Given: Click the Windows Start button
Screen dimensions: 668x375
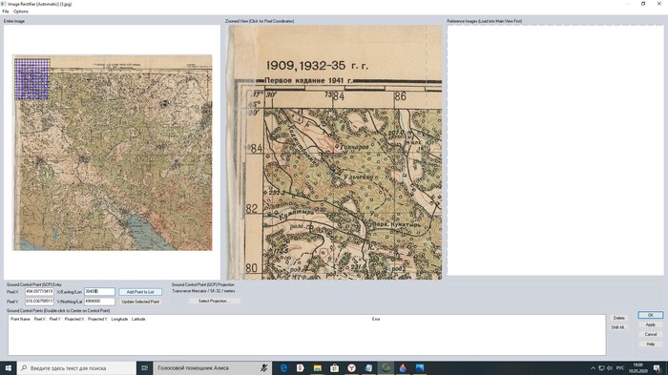Looking at the screenshot, I should click(9, 367).
